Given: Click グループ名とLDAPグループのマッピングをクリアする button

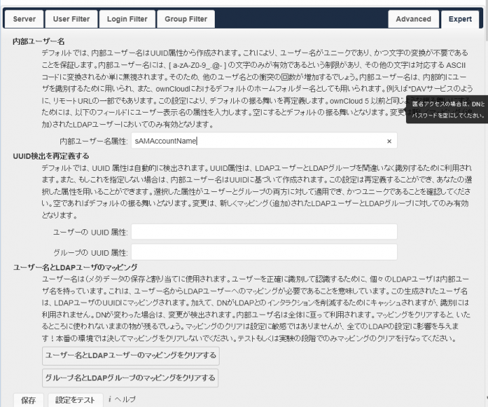Looking at the screenshot, I should point(130,378).
